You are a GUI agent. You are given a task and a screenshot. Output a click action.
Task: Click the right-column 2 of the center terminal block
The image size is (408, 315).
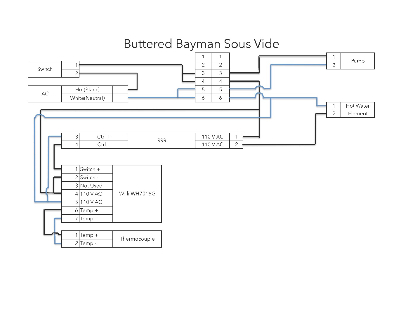point(221,65)
